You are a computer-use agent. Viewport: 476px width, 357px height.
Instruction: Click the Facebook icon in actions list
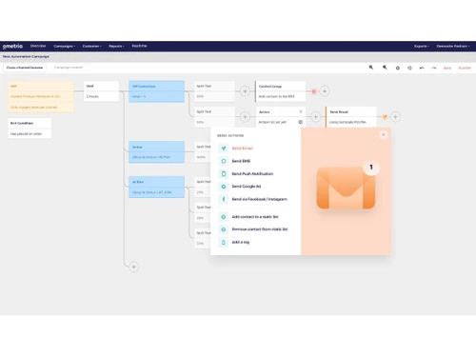(x=224, y=199)
